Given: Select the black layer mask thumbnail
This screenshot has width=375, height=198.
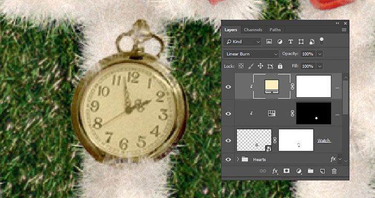Looking at the screenshot, I should (x=313, y=113).
